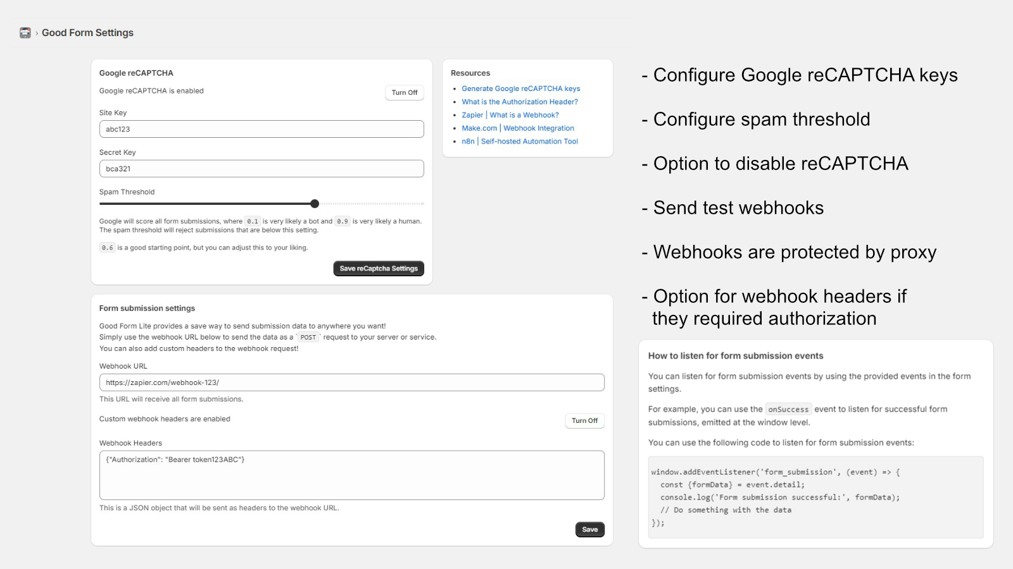
Task: Open the Zapier webhook resource link
Action: [510, 115]
